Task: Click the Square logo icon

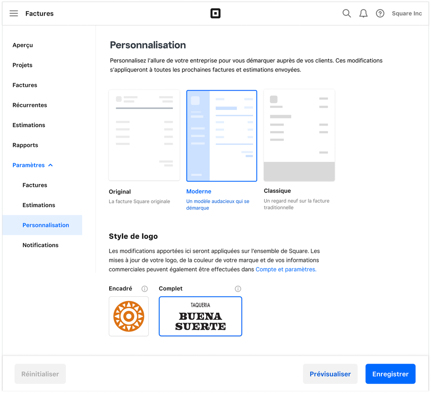Action: [x=215, y=13]
